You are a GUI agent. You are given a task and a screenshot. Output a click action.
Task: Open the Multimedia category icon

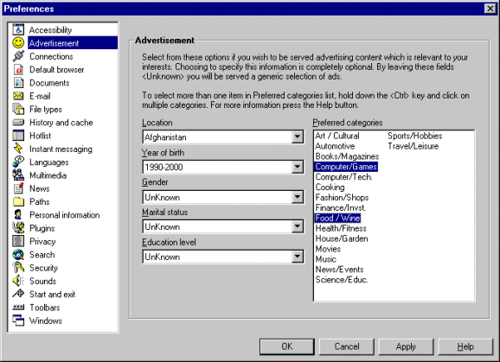tap(18, 175)
